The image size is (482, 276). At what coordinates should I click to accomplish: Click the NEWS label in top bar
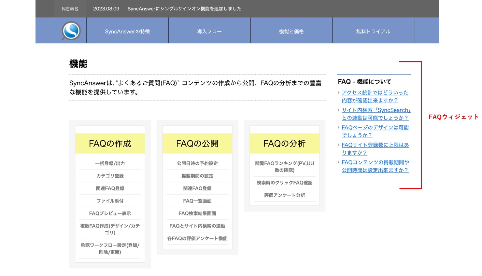click(x=70, y=9)
